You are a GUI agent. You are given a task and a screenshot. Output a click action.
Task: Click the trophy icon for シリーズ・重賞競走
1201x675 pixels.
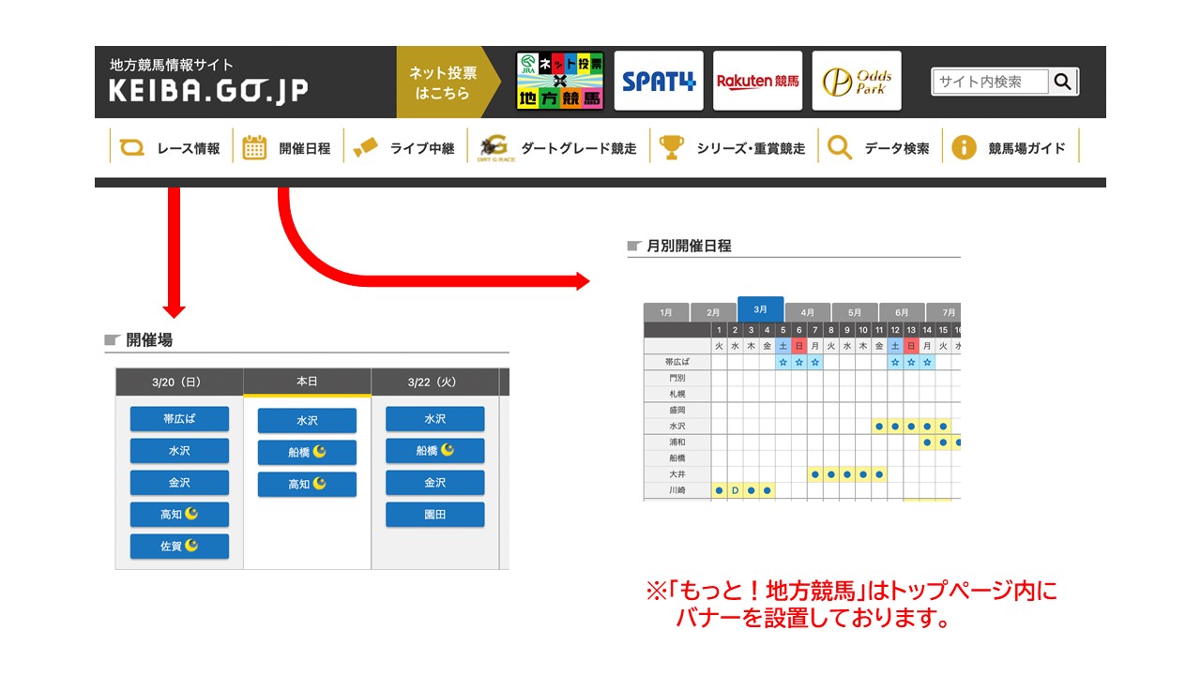click(671, 147)
